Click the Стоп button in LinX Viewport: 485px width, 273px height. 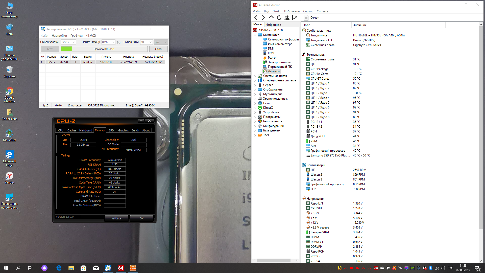point(158,49)
